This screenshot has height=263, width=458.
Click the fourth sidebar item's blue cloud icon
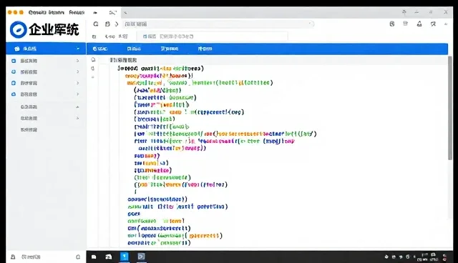click(14, 94)
